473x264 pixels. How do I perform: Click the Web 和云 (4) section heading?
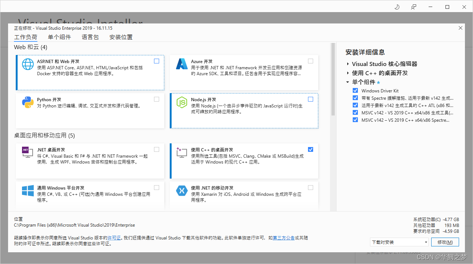click(30, 47)
